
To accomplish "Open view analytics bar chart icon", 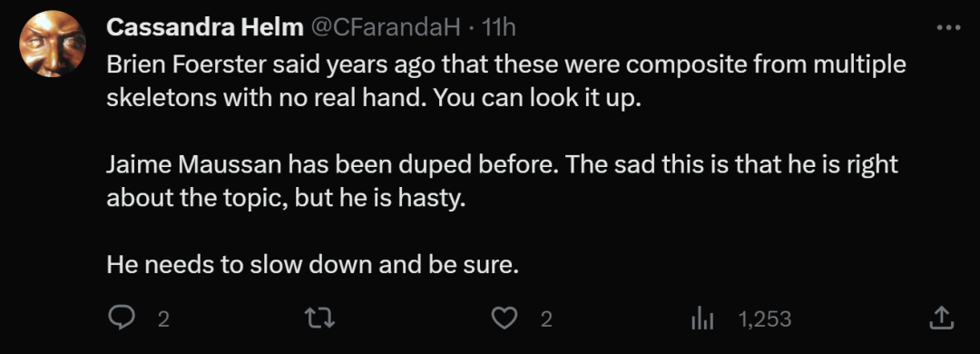I will click(x=701, y=320).
